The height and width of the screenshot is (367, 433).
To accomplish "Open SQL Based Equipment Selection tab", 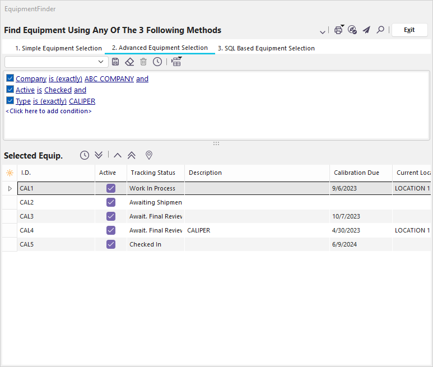I will click(266, 48).
